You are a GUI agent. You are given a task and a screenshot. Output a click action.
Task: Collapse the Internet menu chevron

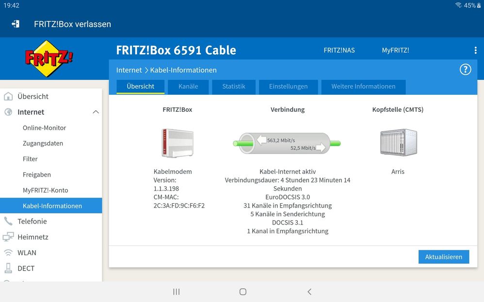(96, 112)
